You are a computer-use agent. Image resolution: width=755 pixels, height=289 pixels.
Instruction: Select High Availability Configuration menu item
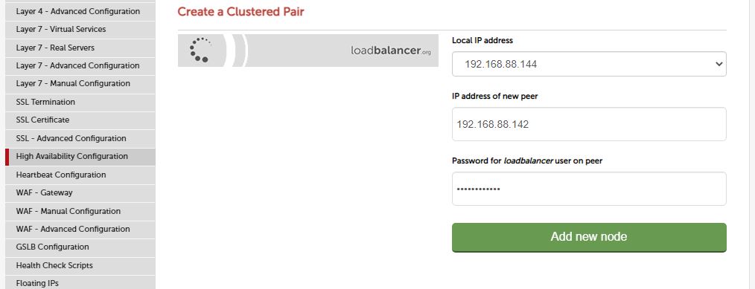tap(80, 157)
